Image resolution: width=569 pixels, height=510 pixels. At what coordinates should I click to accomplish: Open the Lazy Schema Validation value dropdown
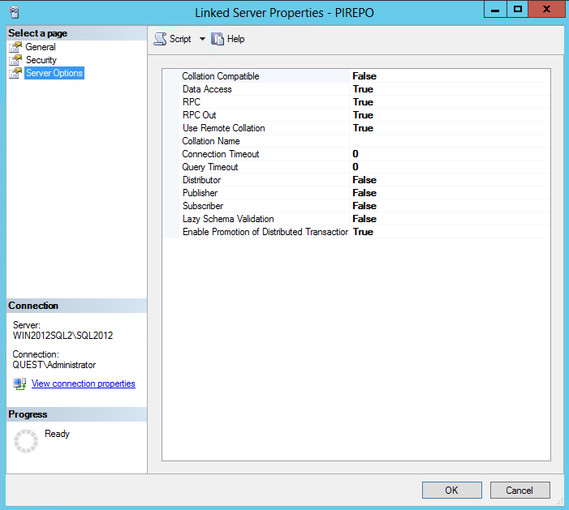pyautogui.click(x=449, y=219)
